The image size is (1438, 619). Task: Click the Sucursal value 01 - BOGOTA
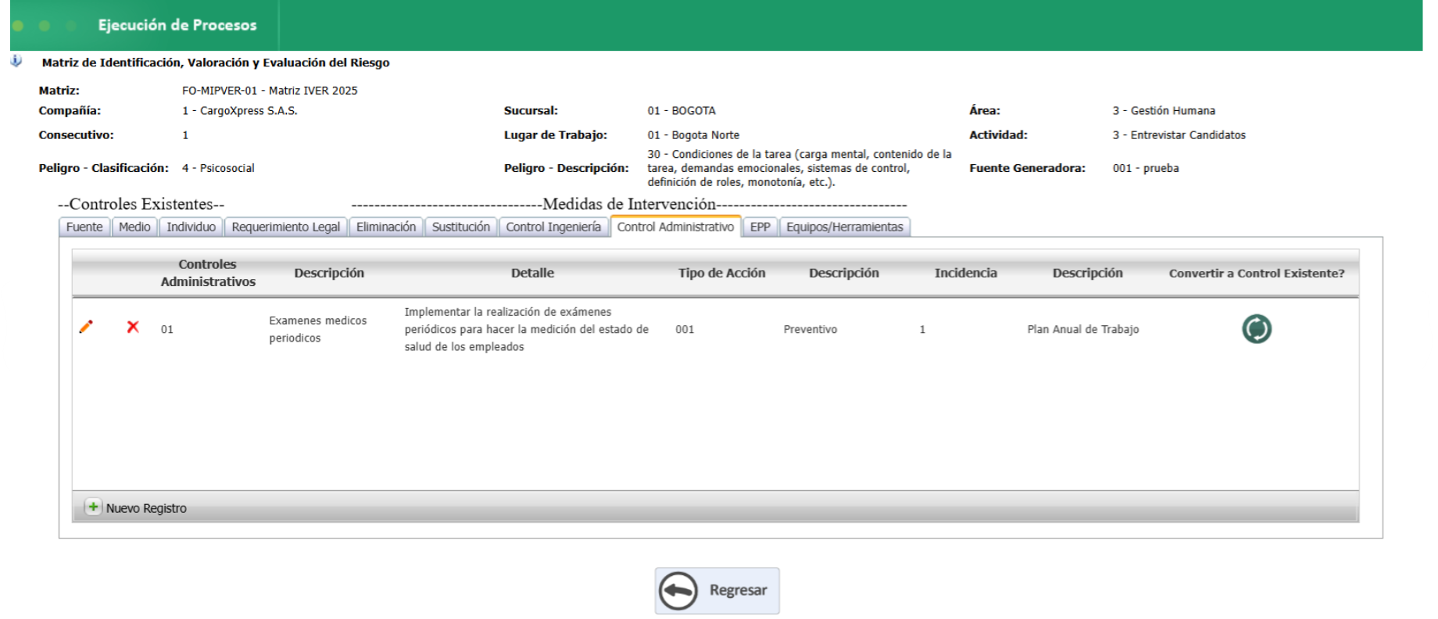681,111
